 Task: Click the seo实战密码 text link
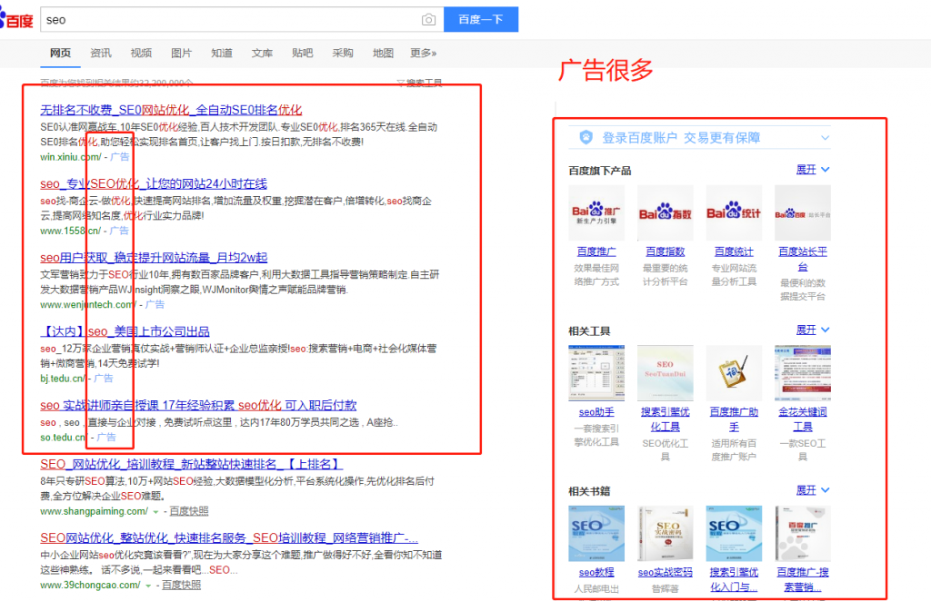pos(665,573)
